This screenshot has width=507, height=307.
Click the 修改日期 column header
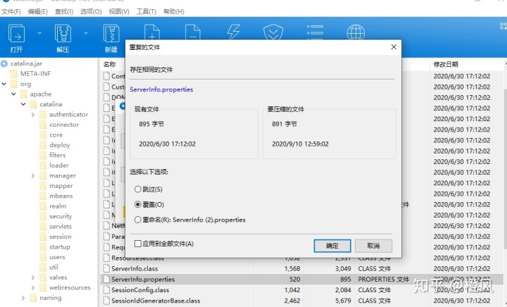[x=446, y=64]
